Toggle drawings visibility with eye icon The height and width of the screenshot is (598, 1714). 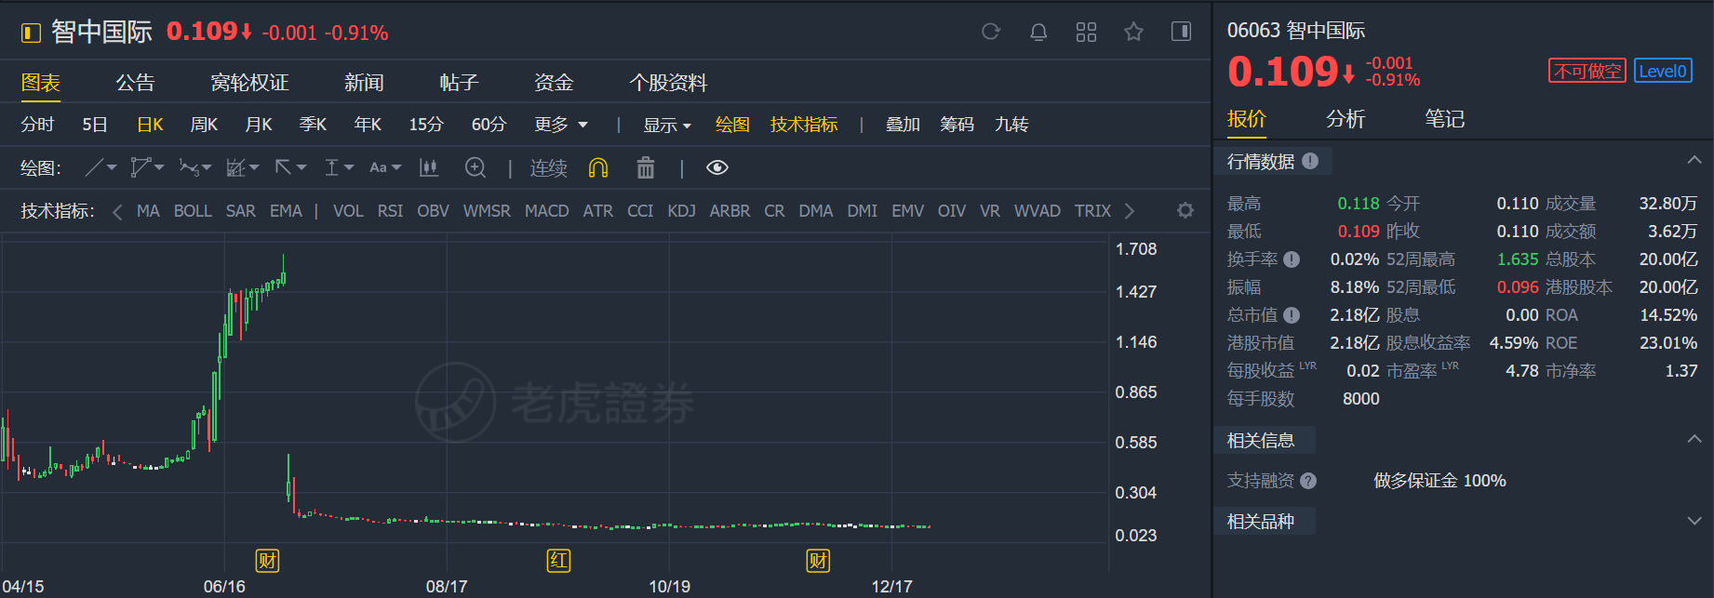[717, 167]
